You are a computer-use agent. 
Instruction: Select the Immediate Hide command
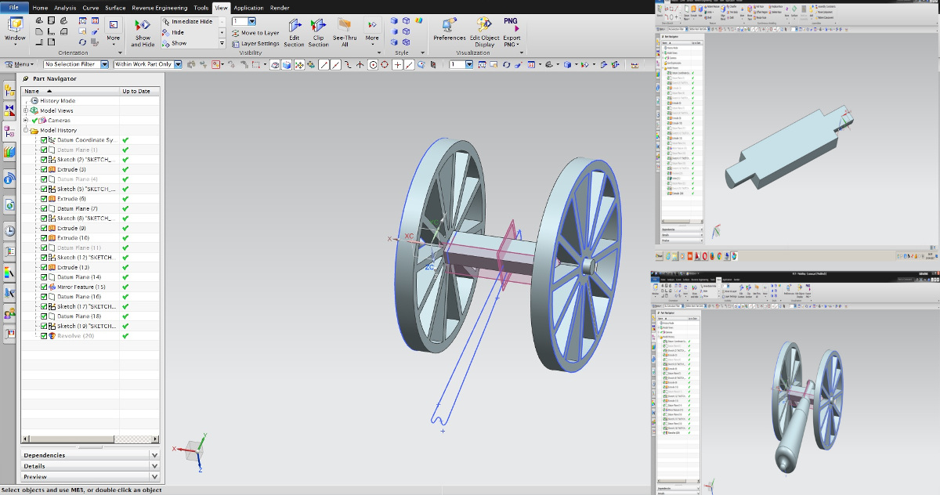point(187,21)
